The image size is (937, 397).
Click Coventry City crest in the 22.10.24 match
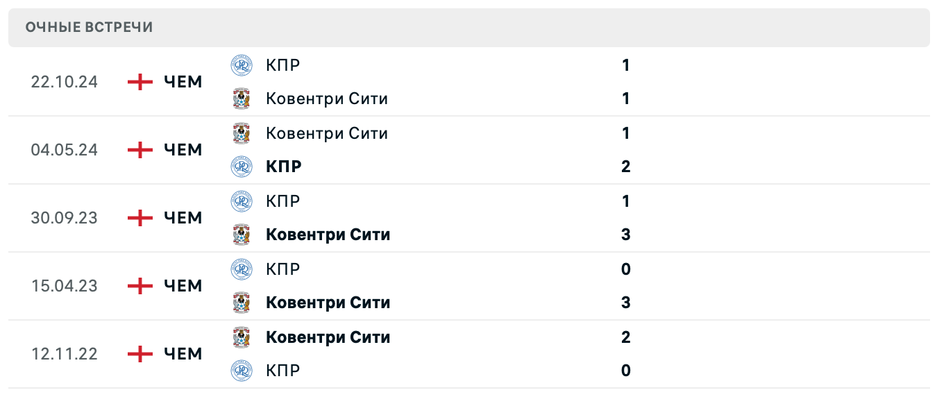tap(242, 99)
